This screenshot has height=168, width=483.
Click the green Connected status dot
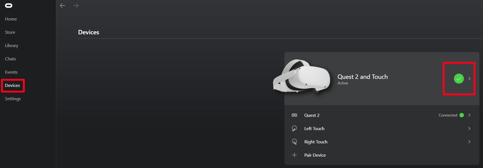pyautogui.click(x=462, y=115)
